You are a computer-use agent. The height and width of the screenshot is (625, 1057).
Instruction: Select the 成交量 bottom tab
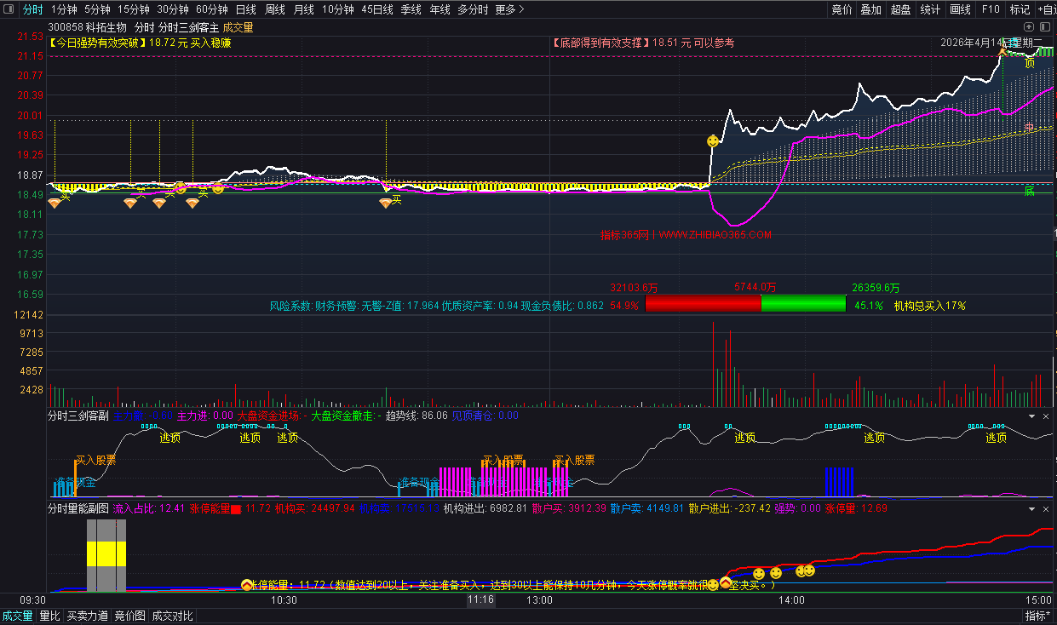(17, 616)
